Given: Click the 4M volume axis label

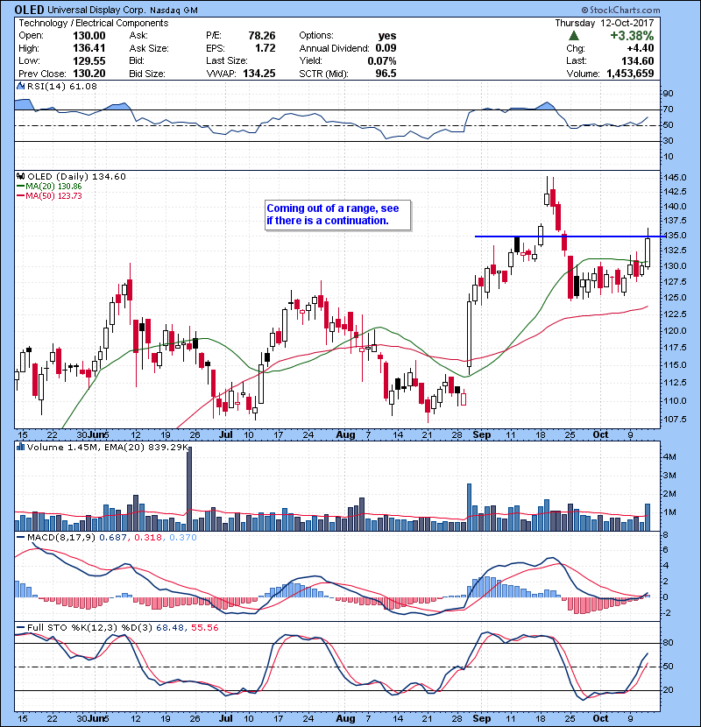Looking at the screenshot, I should pyautogui.click(x=669, y=456).
